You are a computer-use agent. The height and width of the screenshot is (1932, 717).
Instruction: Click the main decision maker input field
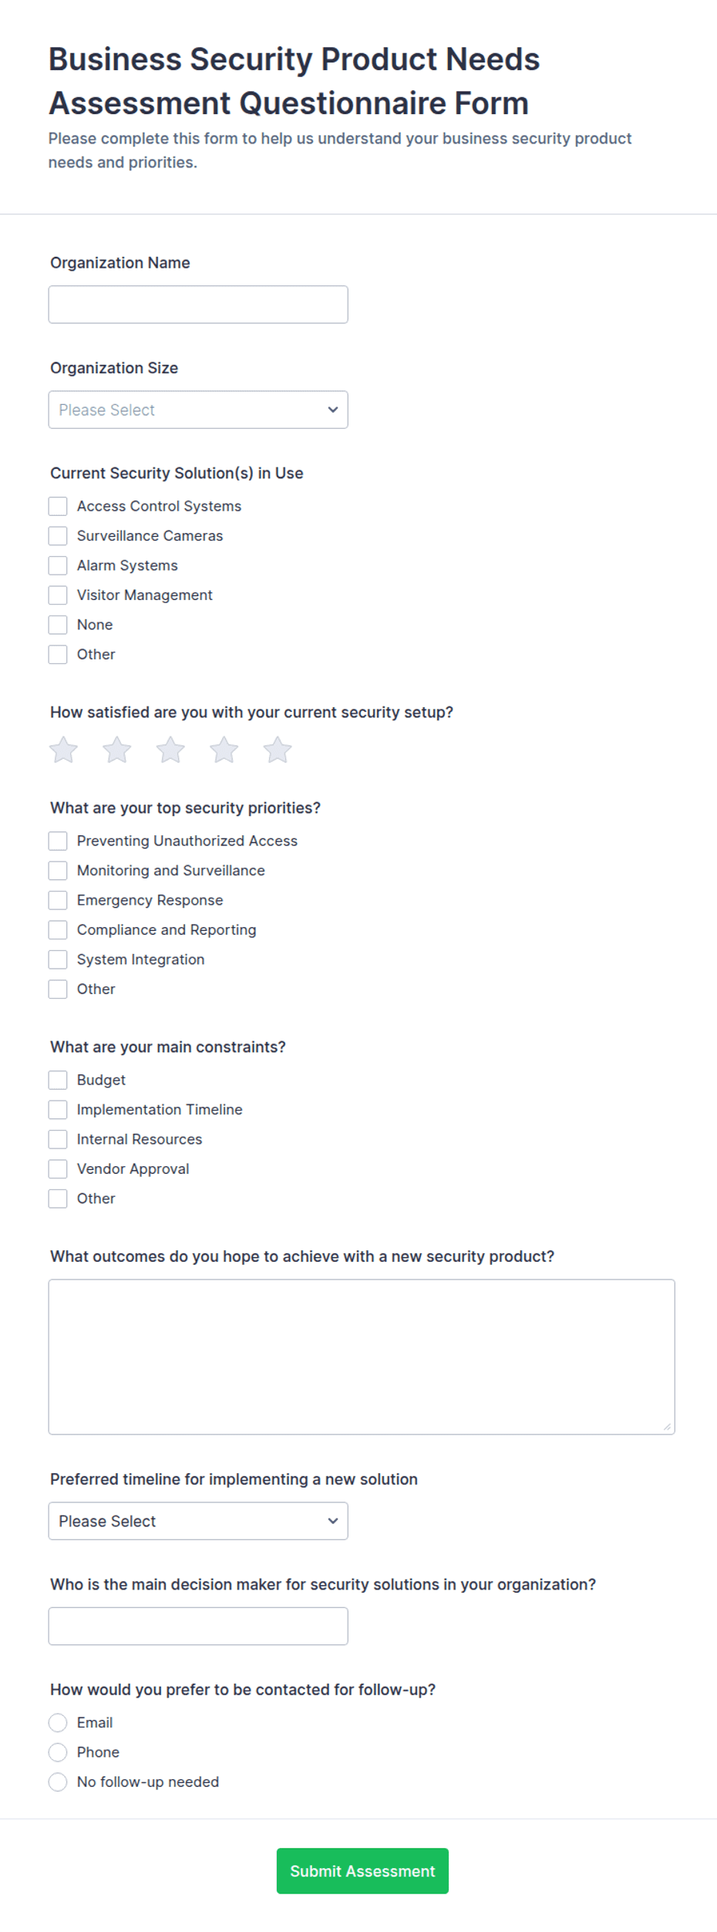tap(198, 1626)
